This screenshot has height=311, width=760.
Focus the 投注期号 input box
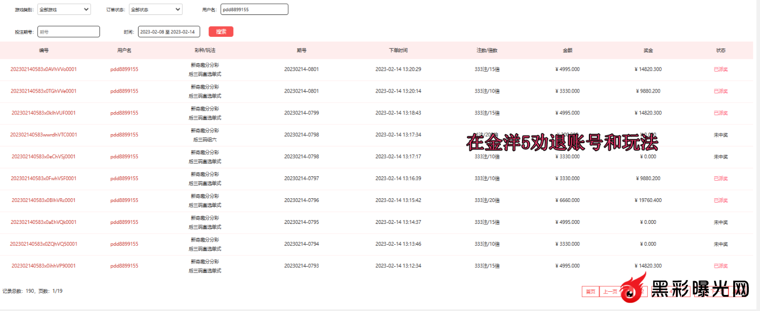[68, 32]
